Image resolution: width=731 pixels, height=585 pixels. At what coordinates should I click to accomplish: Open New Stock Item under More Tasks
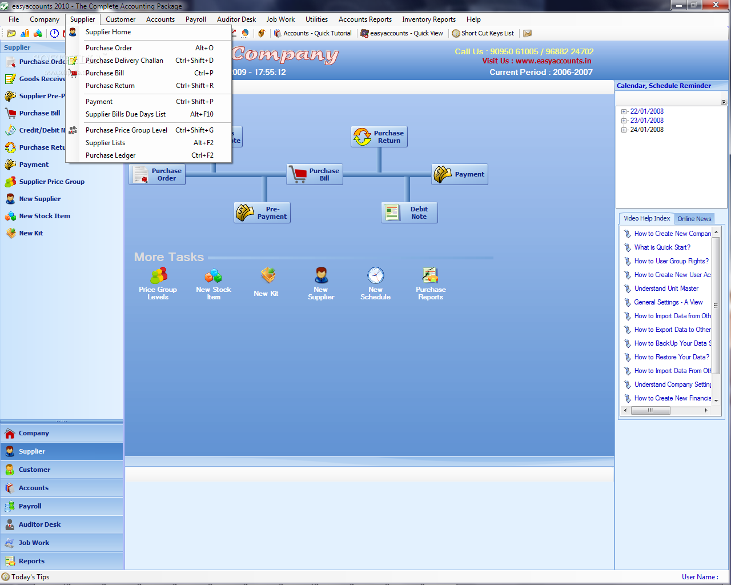pos(214,283)
